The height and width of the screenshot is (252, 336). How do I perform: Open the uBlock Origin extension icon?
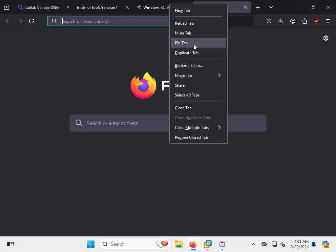tap(316, 21)
